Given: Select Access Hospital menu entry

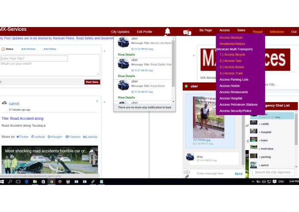Looking at the screenshot, I should tap(231, 98).
